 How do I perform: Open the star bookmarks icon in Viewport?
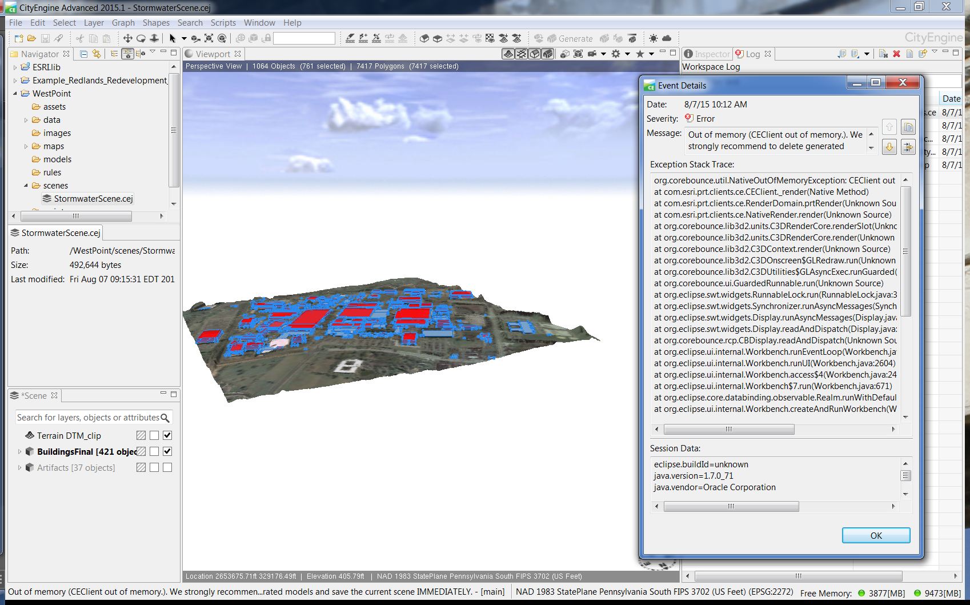tap(640, 54)
